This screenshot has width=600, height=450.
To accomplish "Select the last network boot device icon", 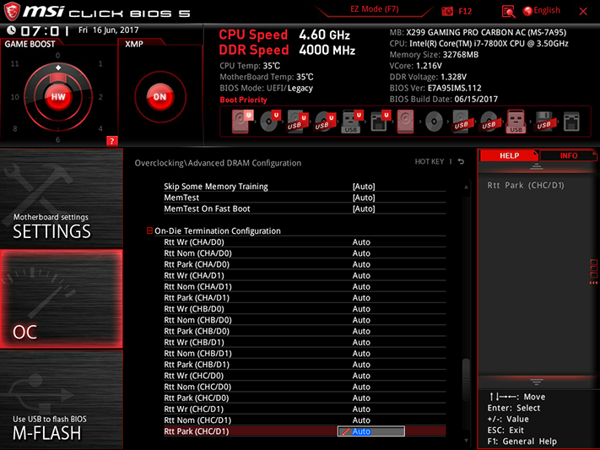I will pyautogui.click(x=571, y=122).
